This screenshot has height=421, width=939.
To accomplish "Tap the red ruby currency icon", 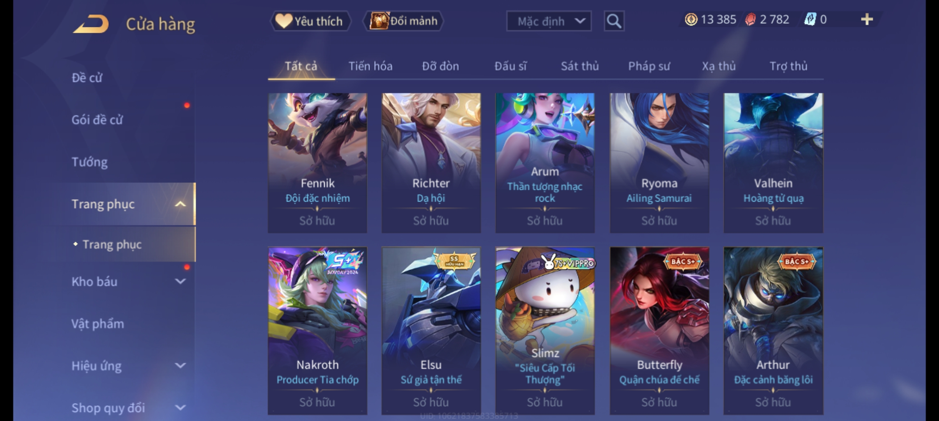I will (750, 19).
